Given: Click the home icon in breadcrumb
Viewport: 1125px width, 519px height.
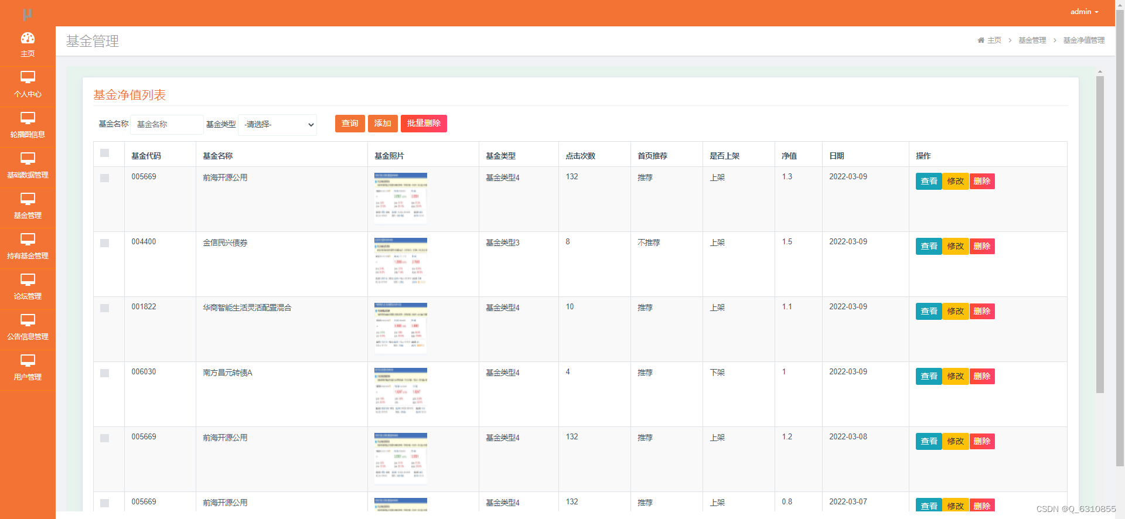Looking at the screenshot, I should click(x=981, y=40).
